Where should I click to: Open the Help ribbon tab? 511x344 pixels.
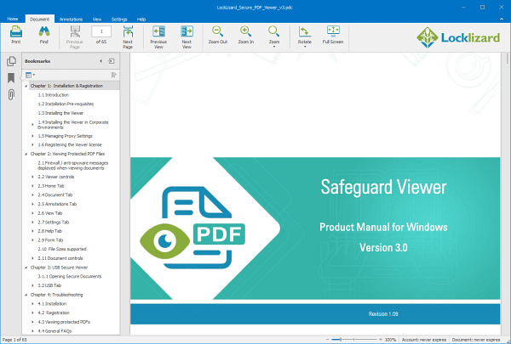pos(141,20)
